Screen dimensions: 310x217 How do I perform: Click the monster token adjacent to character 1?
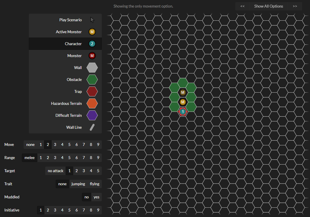(x=183, y=102)
